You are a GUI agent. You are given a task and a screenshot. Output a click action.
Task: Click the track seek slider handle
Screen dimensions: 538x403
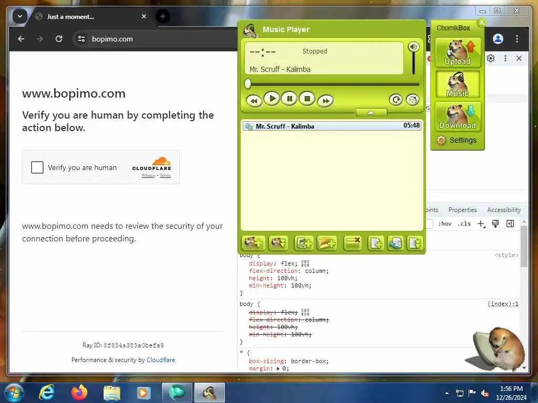248,83
